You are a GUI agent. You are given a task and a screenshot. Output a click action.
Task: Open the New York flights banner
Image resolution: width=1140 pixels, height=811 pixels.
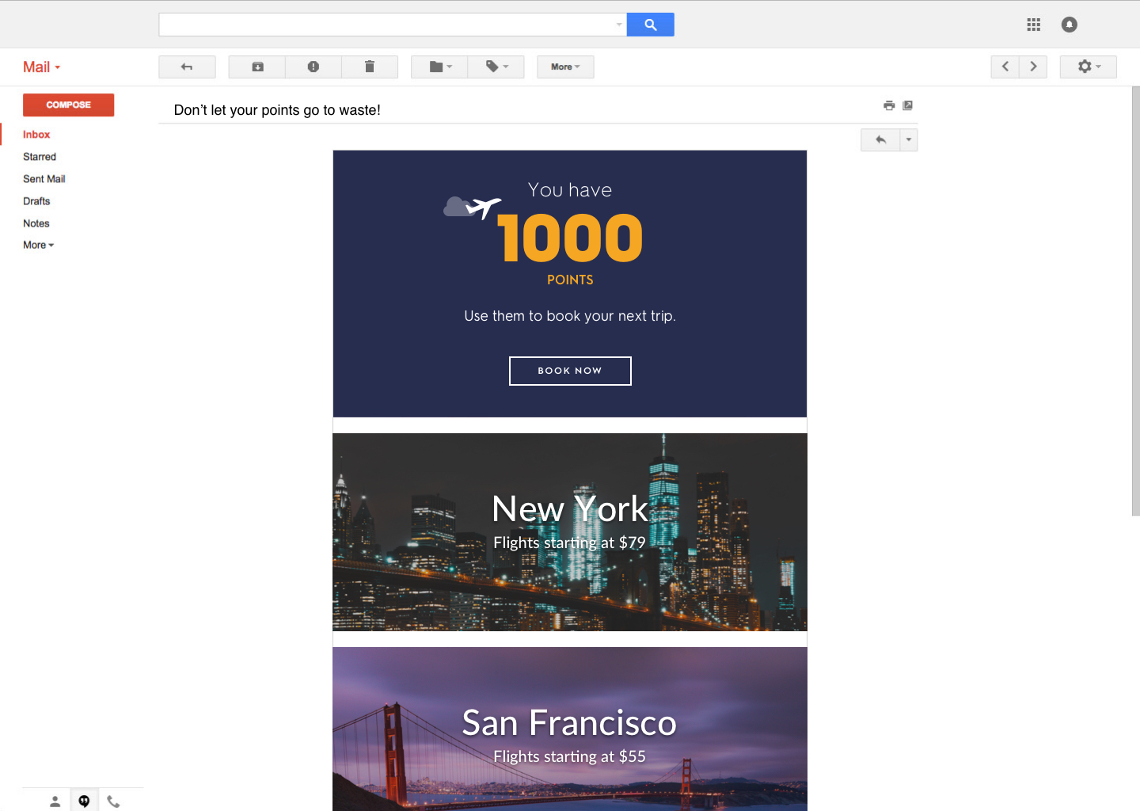point(570,532)
